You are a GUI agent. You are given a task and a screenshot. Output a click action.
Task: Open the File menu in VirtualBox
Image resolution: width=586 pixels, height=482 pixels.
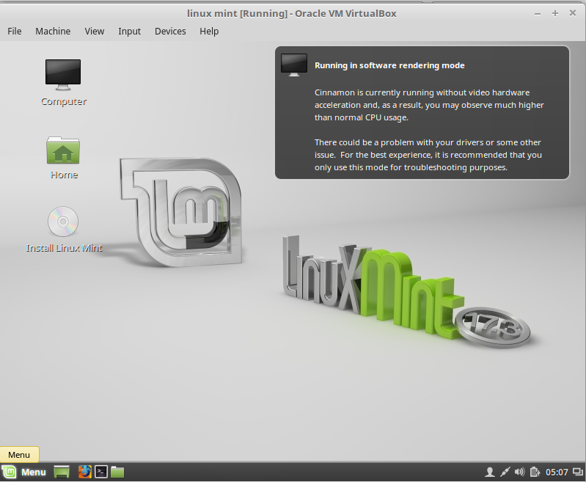pos(15,31)
